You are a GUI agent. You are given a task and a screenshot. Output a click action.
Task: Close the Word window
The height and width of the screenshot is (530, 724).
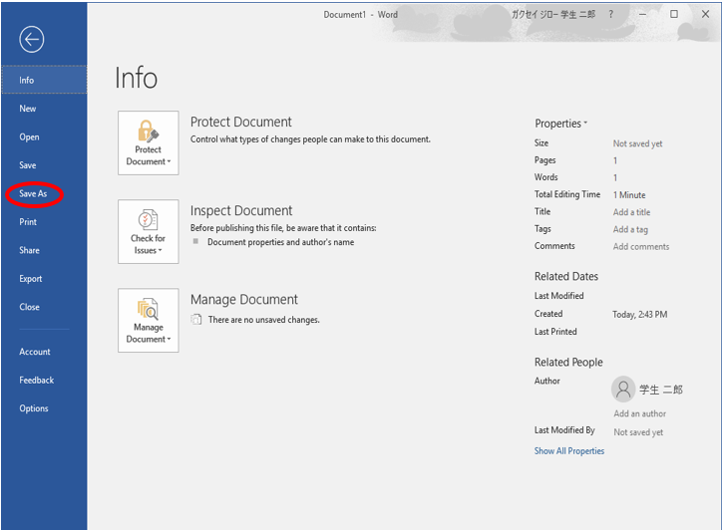[x=705, y=14]
